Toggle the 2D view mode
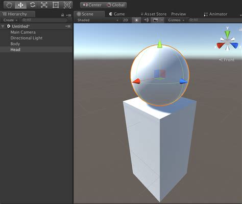 pyautogui.click(x=126, y=20)
